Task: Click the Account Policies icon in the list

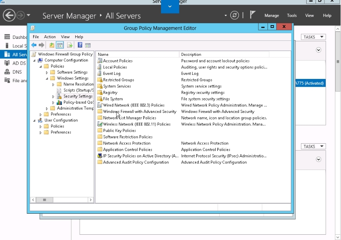Action: [x=100, y=61]
